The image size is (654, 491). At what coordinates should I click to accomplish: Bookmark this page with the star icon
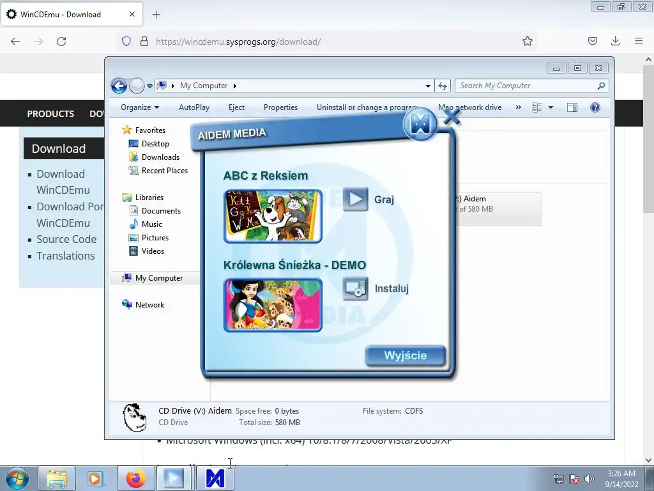click(x=528, y=42)
